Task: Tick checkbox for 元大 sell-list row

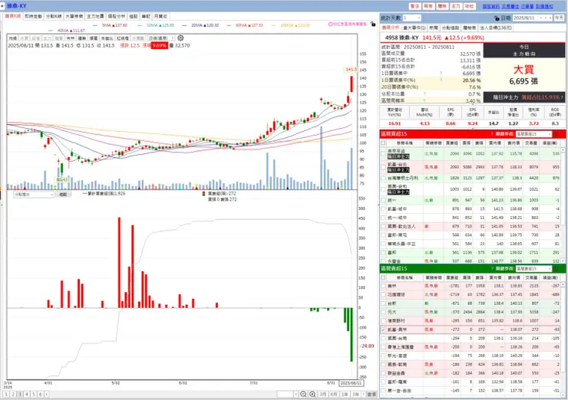Action: (383, 312)
